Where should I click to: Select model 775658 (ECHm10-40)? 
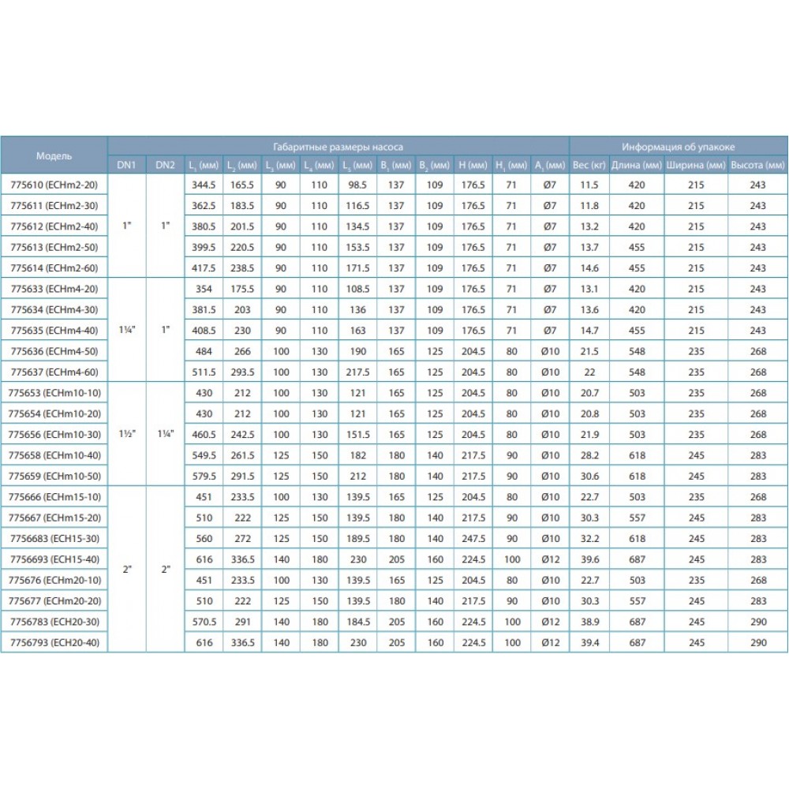click(54, 455)
